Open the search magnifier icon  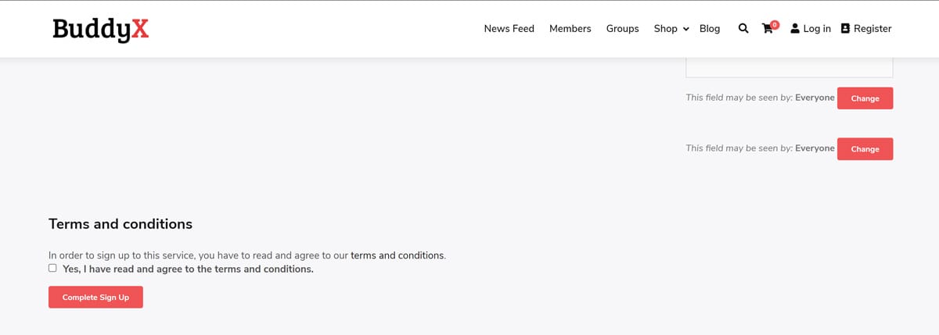(x=743, y=29)
